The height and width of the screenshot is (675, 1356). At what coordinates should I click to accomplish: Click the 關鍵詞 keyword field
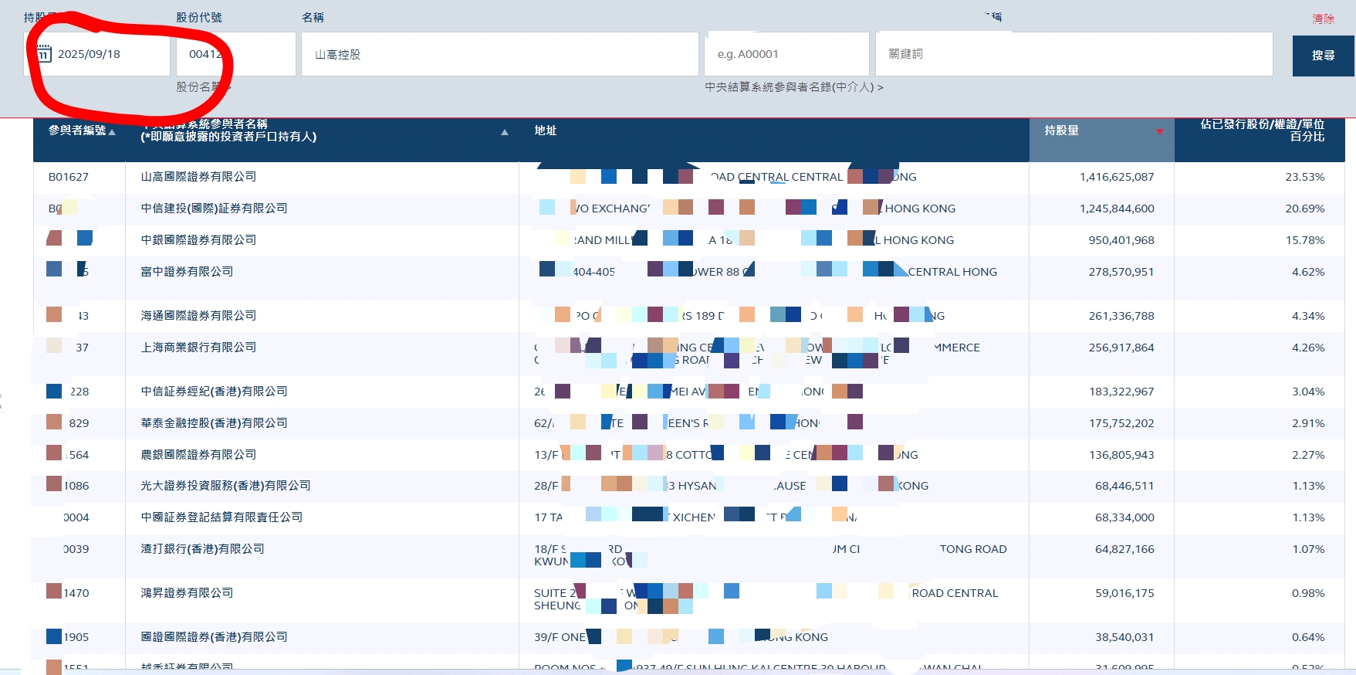1074,54
